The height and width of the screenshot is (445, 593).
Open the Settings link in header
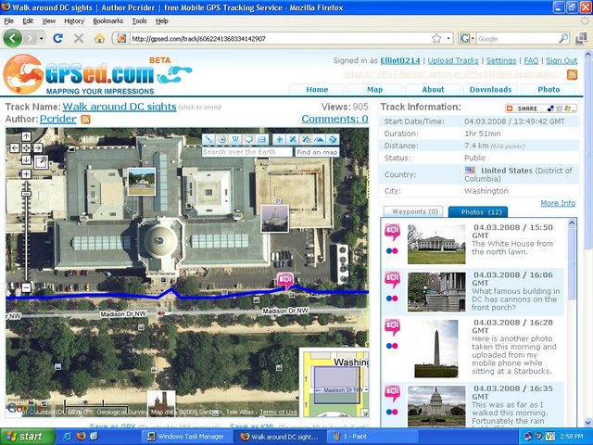501,60
